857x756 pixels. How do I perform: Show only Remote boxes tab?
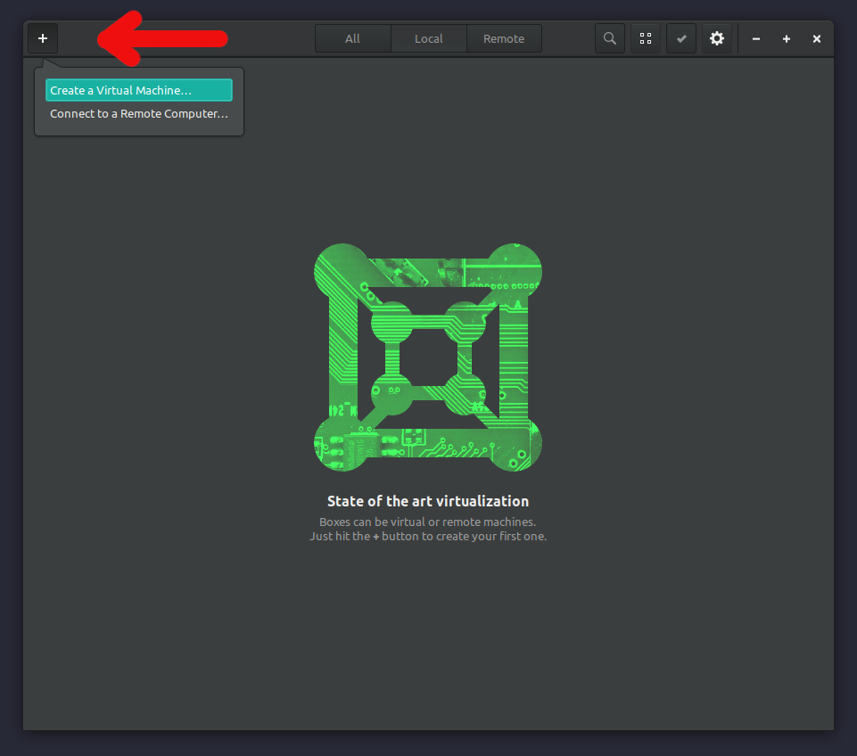point(504,38)
